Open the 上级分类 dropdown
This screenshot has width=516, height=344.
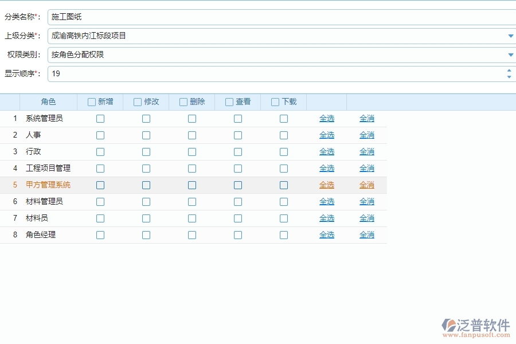pos(510,36)
